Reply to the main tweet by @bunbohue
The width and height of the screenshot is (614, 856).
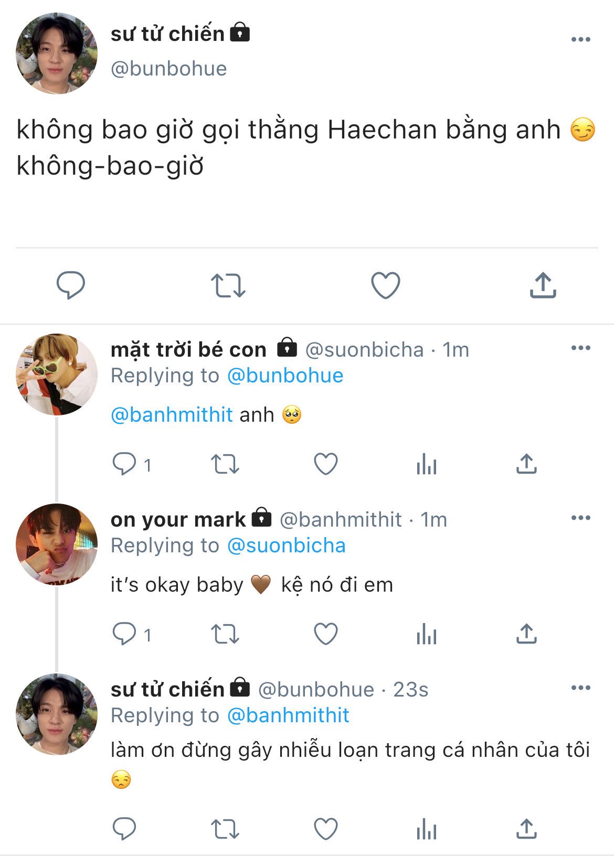71,285
